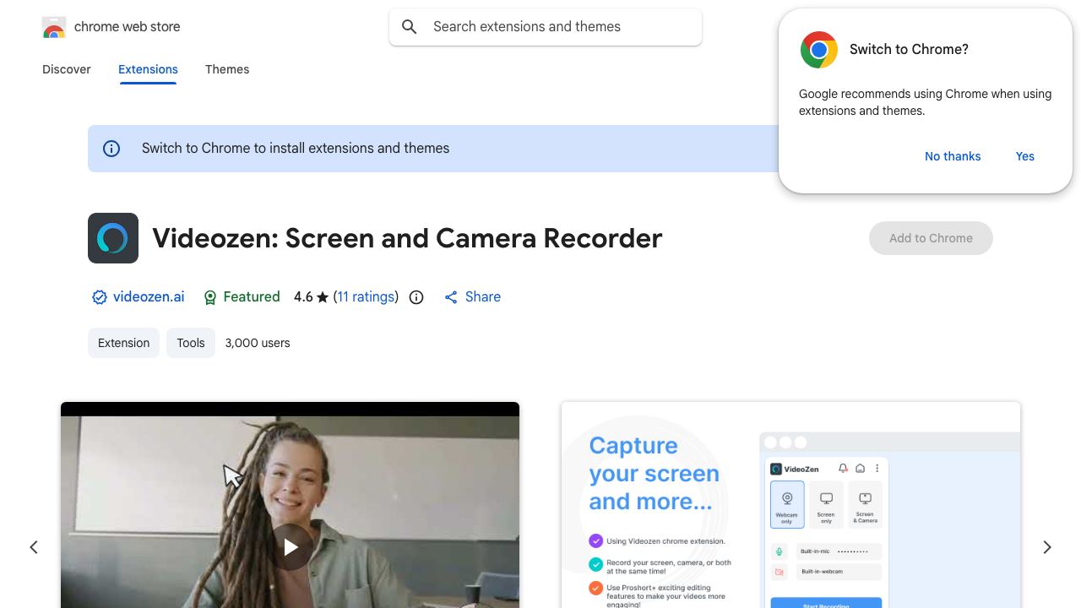Open the ratings info circle icon
The image size is (1081, 608).
point(416,297)
